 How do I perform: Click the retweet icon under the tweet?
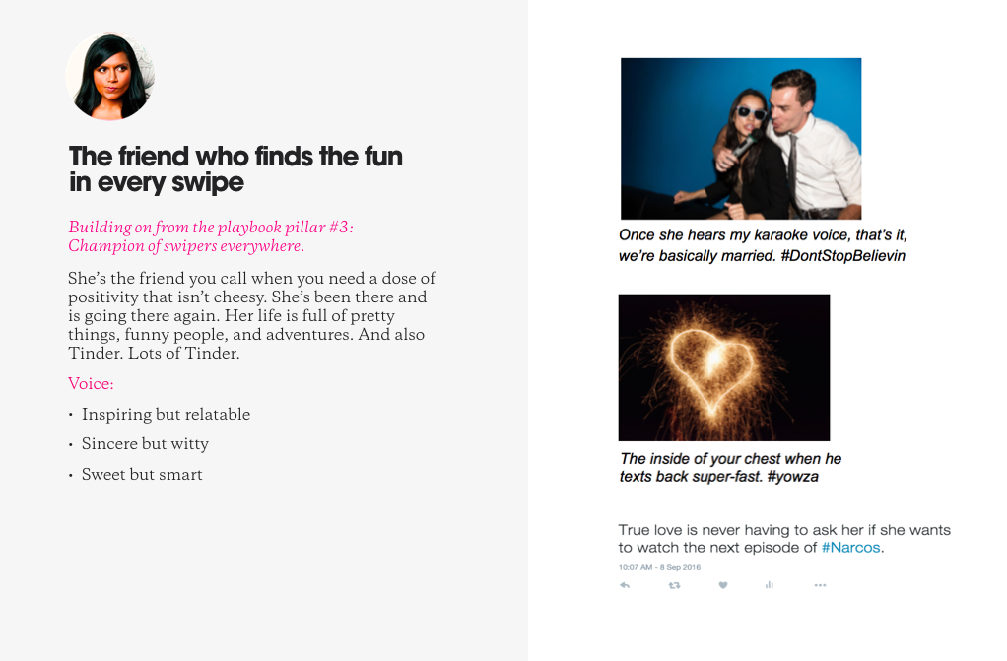[674, 585]
